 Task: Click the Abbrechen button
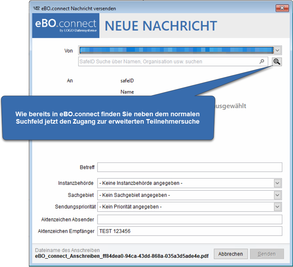point(231,254)
